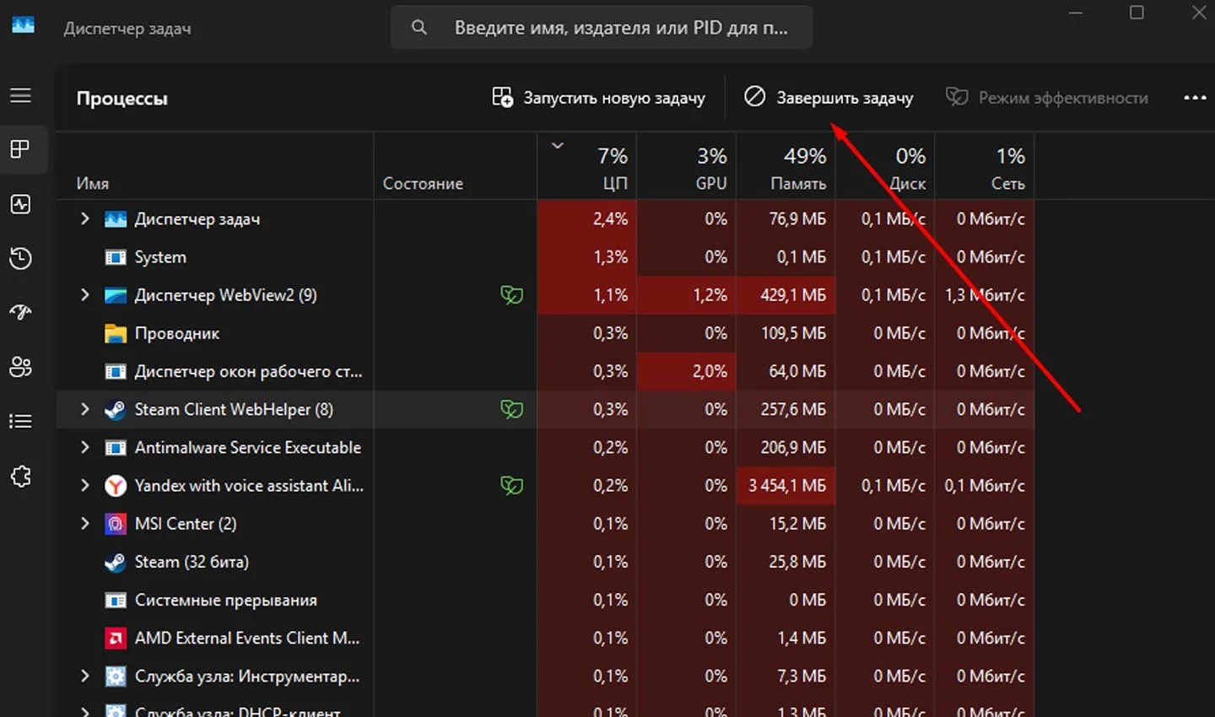Open the Users sidebar icon
This screenshot has height=717, width=1215.
(20, 367)
